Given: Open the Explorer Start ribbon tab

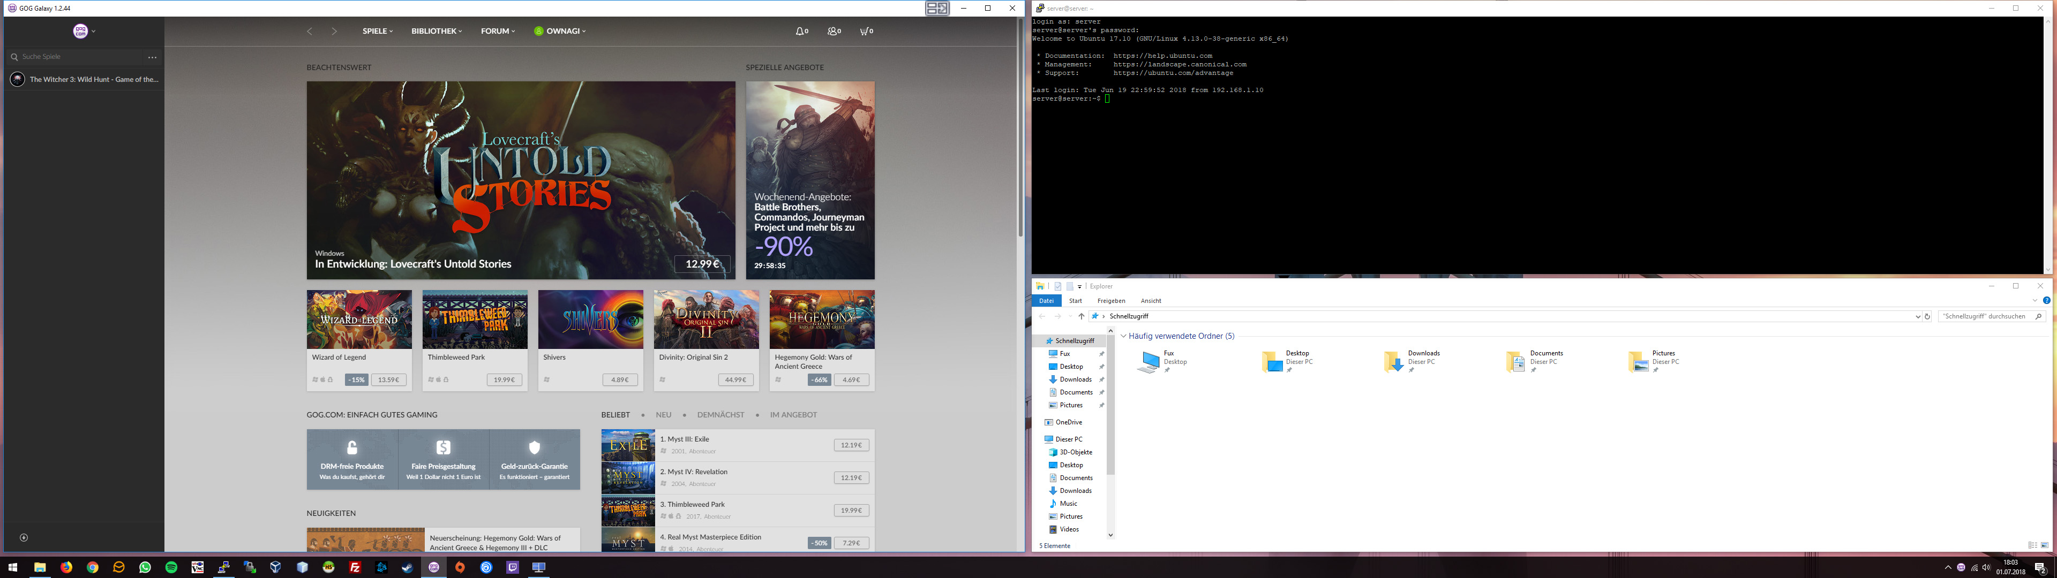Looking at the screenshot, I should pyautogui.click(x=1076, y=301).
